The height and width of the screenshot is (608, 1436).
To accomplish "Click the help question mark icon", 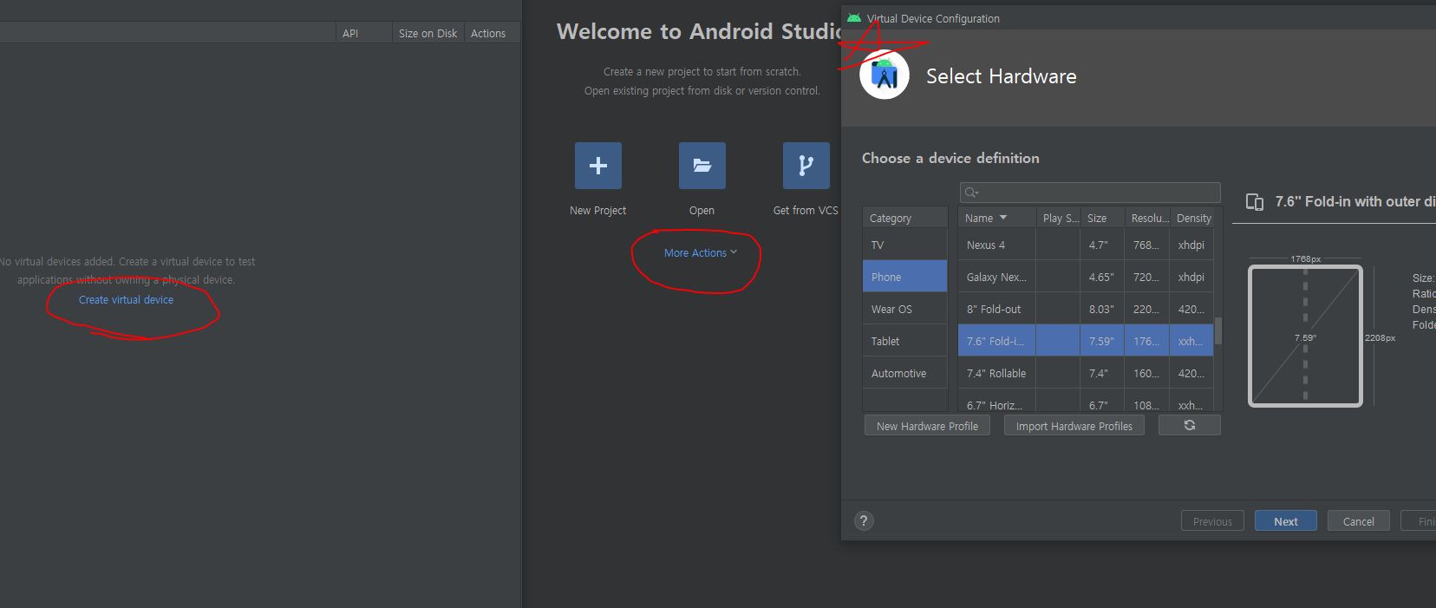I will coord(863,520).
